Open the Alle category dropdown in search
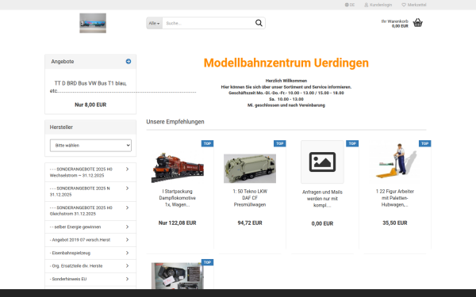476x297 pixels. coord(154,23)
